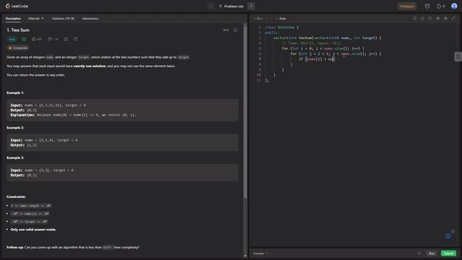Click the braces format code icon
The width and height of the screenshot is (462, 260).
[x=422, y=18]
